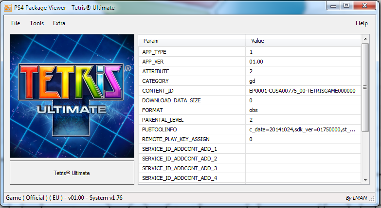
Task: Select the PUBTOOLINFO row
Action: (192, 129)
